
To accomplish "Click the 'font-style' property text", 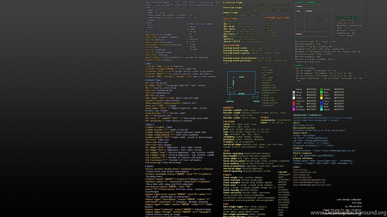I will click(230, 177).
